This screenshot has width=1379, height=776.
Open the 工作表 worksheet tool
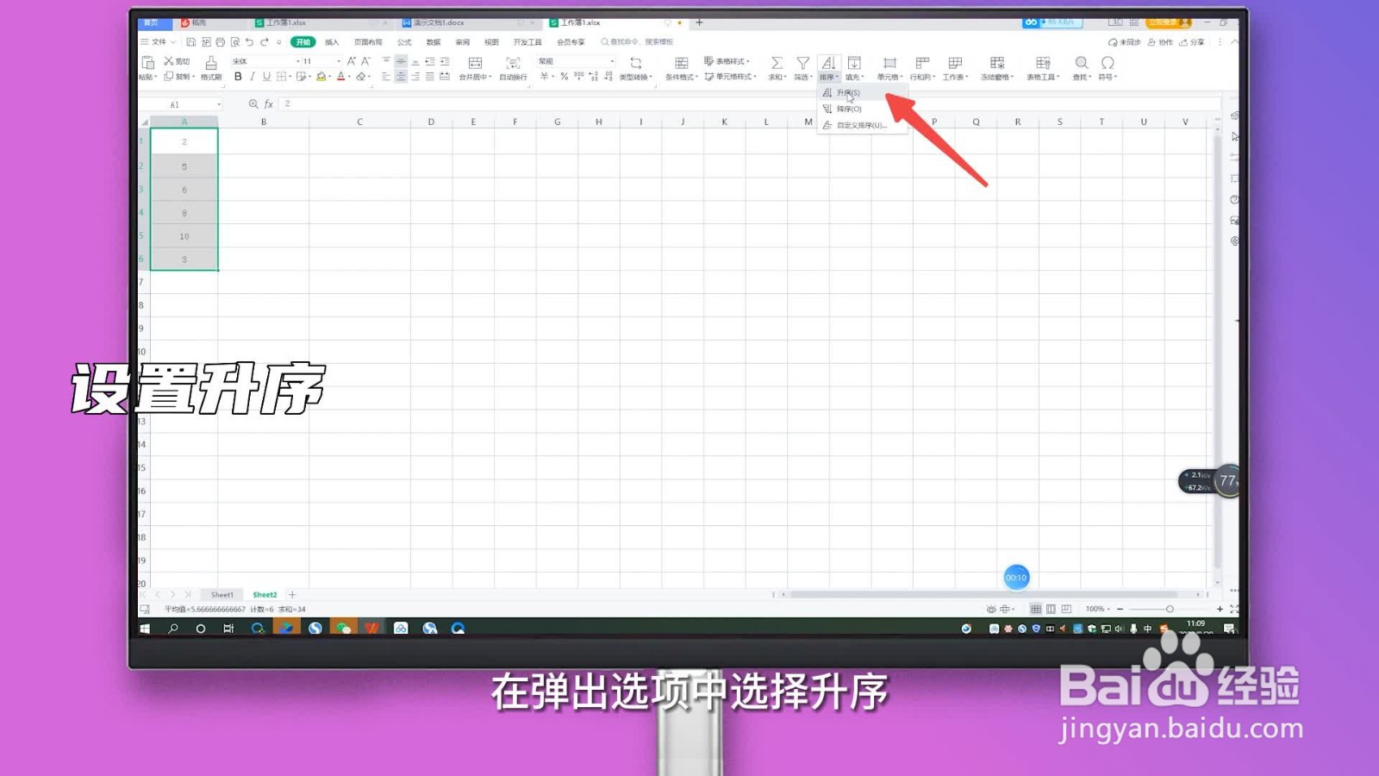click(955, 68)
